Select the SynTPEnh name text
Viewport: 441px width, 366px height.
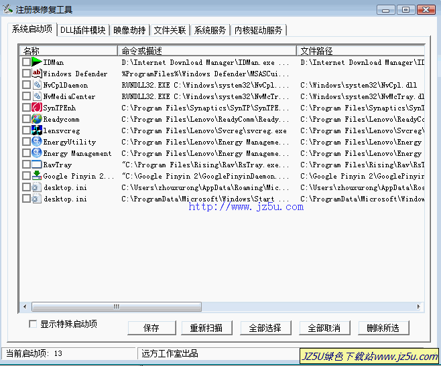[60, 108]
